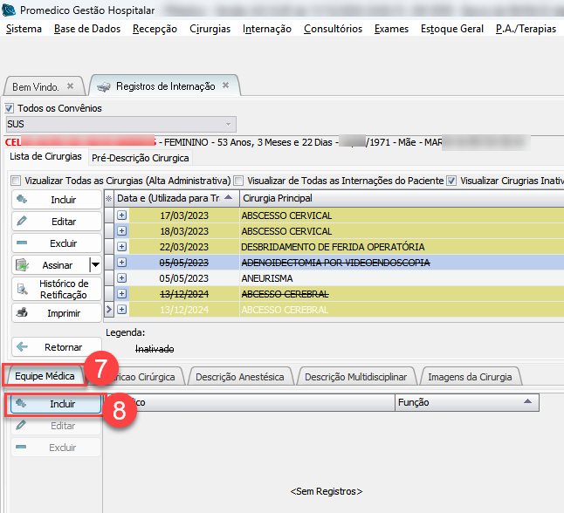The height and width of the screenshot is (513, 564).
Task: Click the Retornar back arrow button
Action: click(x=56, y=346)
